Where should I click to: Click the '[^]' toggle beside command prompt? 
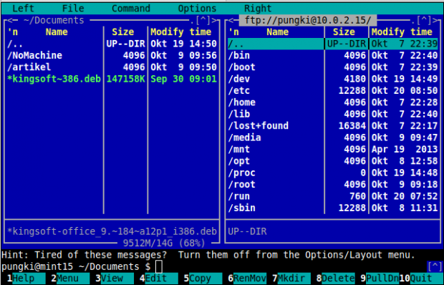click(x=435, y=266)
